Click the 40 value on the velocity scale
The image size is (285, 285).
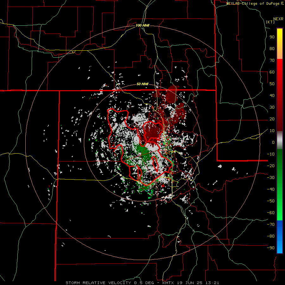pyautogui.click(x=272, y=96)
